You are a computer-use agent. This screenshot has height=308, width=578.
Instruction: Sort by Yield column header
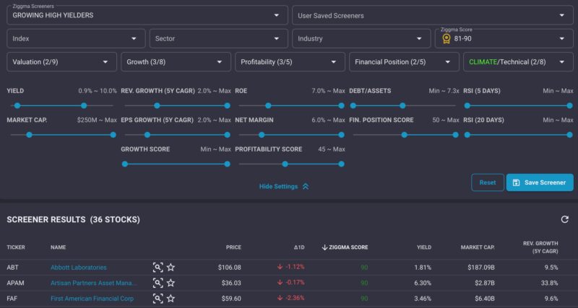(x=424, y=247)
